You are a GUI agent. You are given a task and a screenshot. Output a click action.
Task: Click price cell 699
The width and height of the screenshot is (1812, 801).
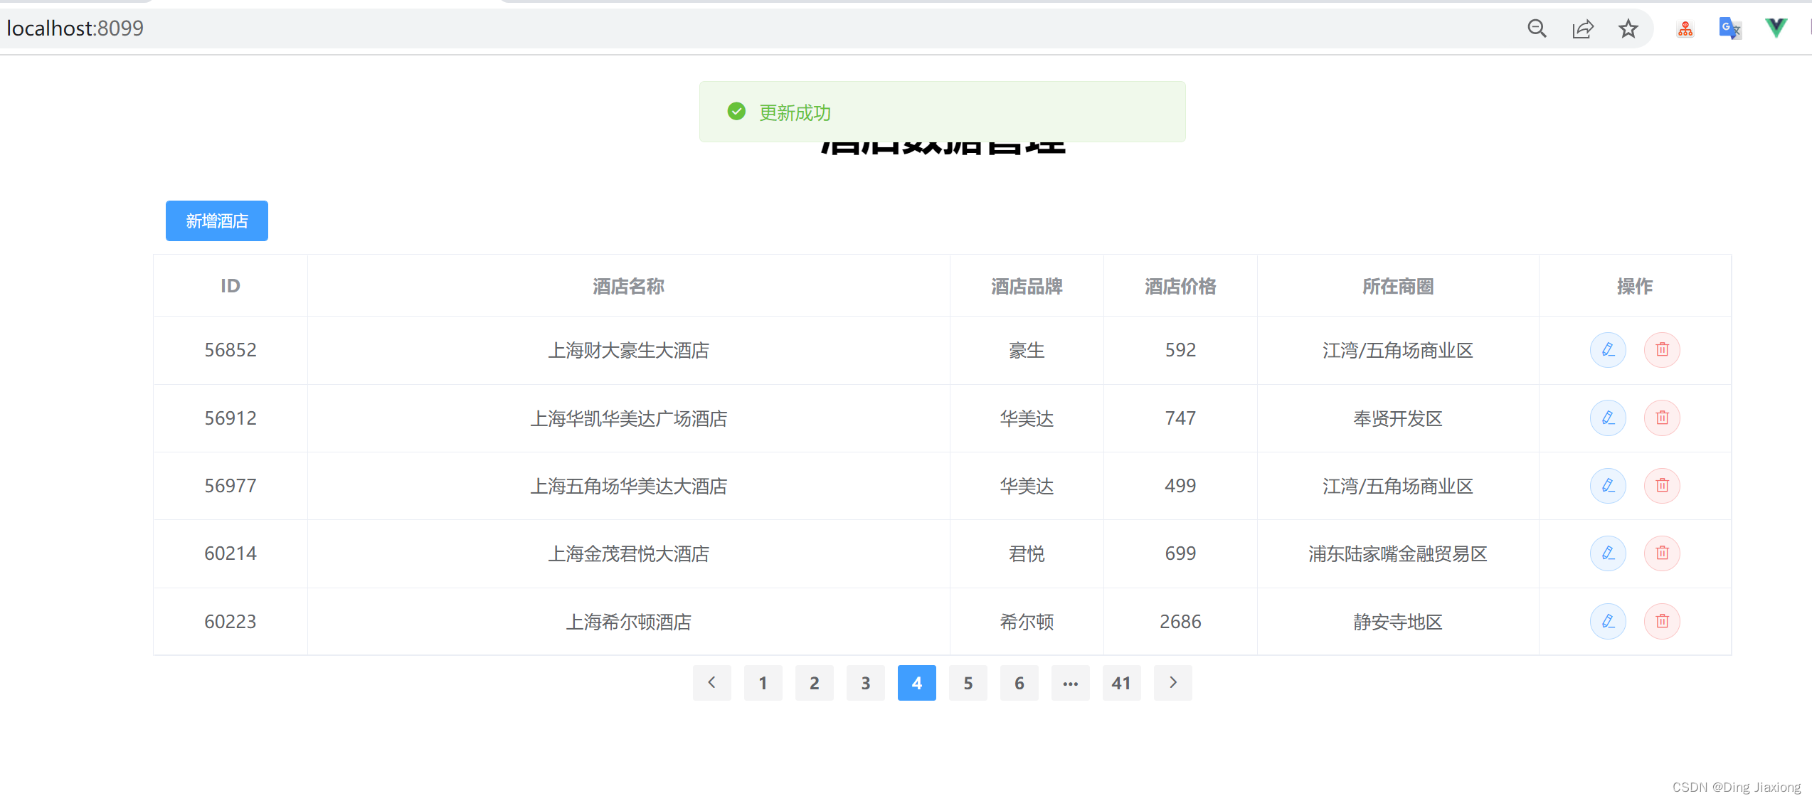pos(1180,553)
